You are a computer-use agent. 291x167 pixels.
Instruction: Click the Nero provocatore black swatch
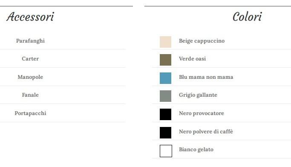point(165,114)
